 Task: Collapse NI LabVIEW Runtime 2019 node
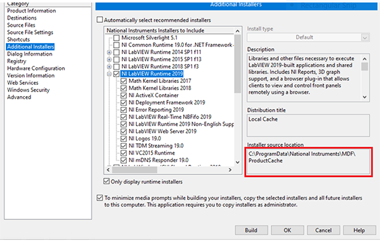pyautogui.click(x=109, y=74)
